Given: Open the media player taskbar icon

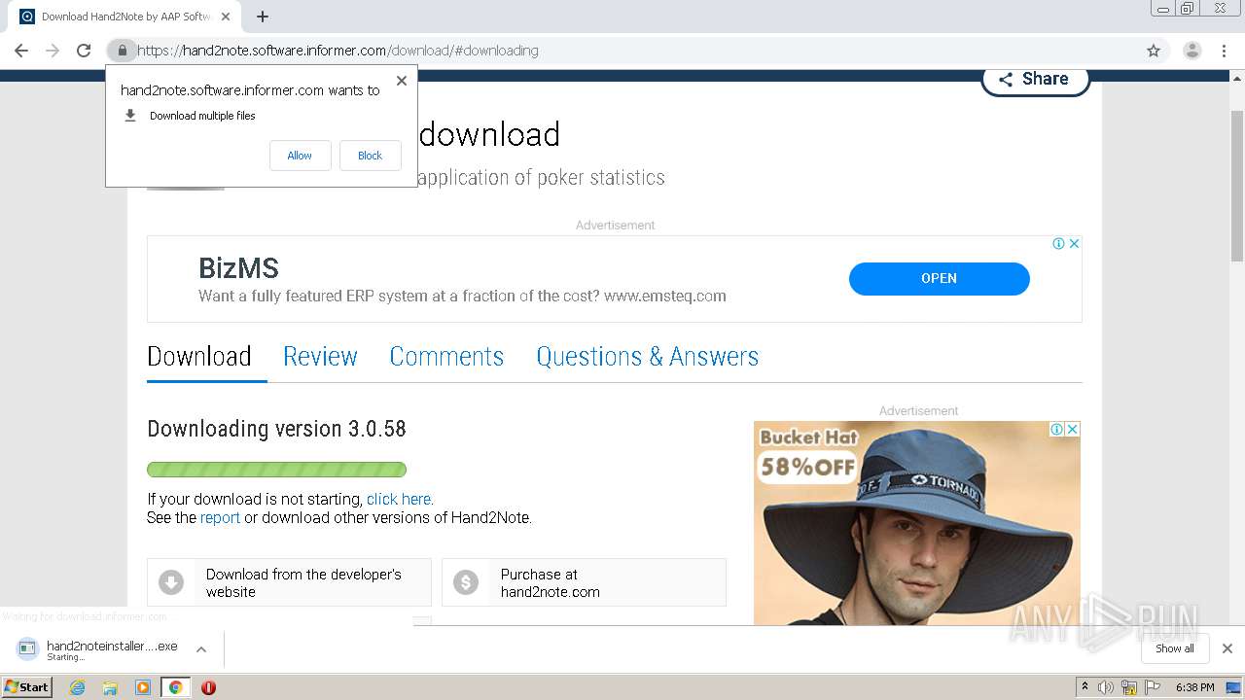Looking at the screenshot, I should [x=143, y=687].
